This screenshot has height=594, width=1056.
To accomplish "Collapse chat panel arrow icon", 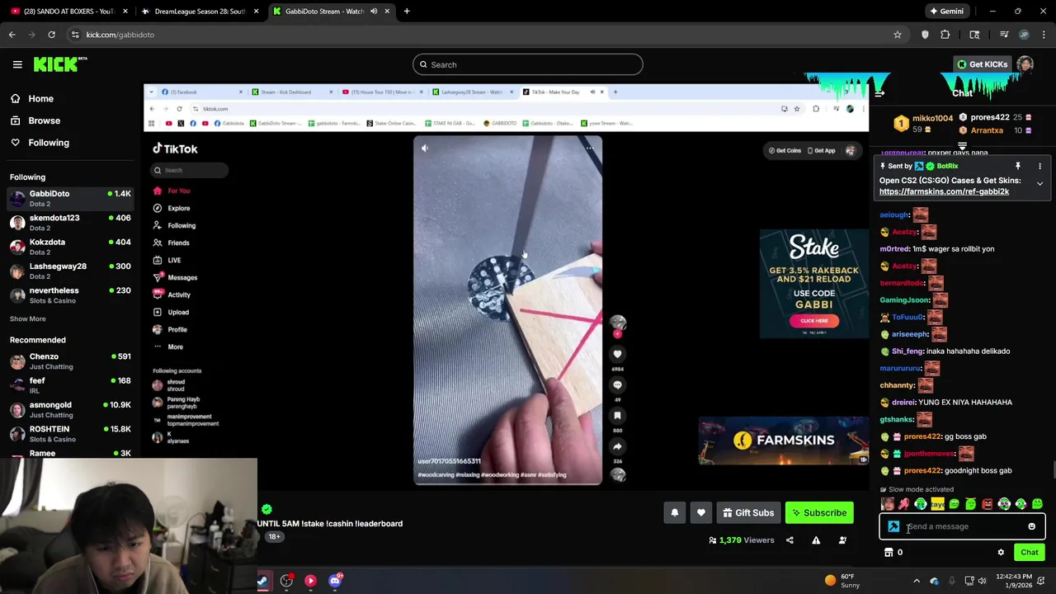I will coord(879,92).
